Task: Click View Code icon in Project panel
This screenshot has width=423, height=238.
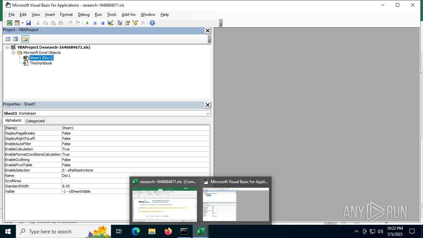Action: click(8, 39)
